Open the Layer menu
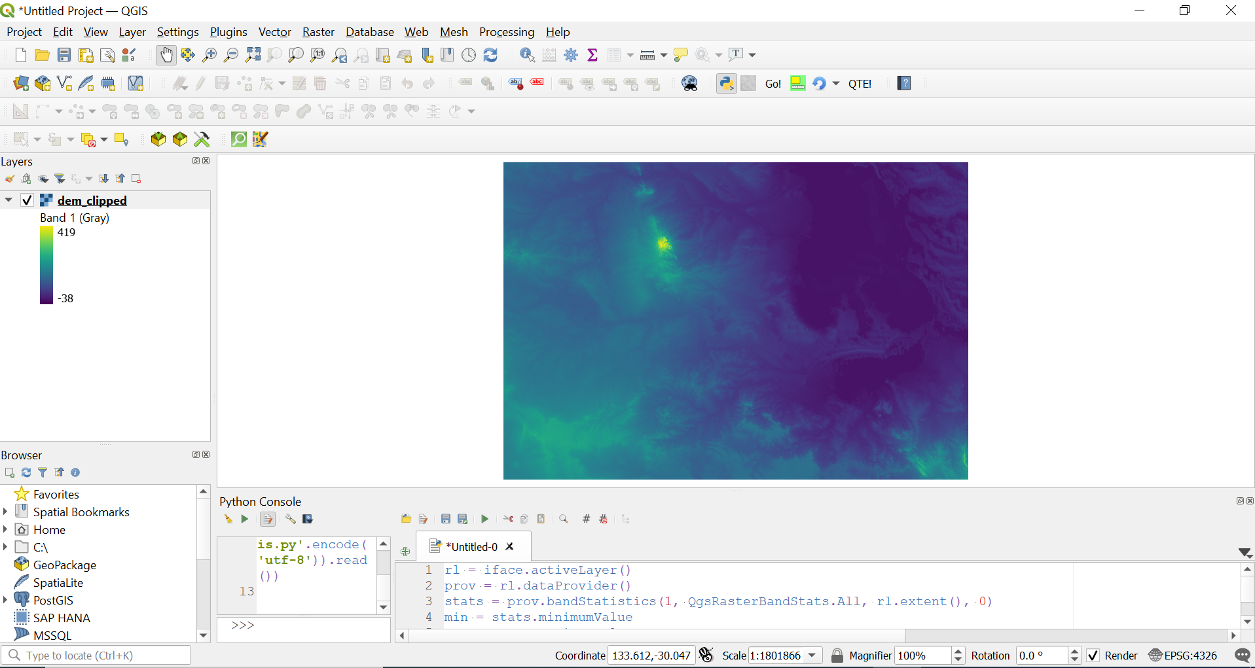This screenshot has width=1255, height=668. tap(132, 32)
